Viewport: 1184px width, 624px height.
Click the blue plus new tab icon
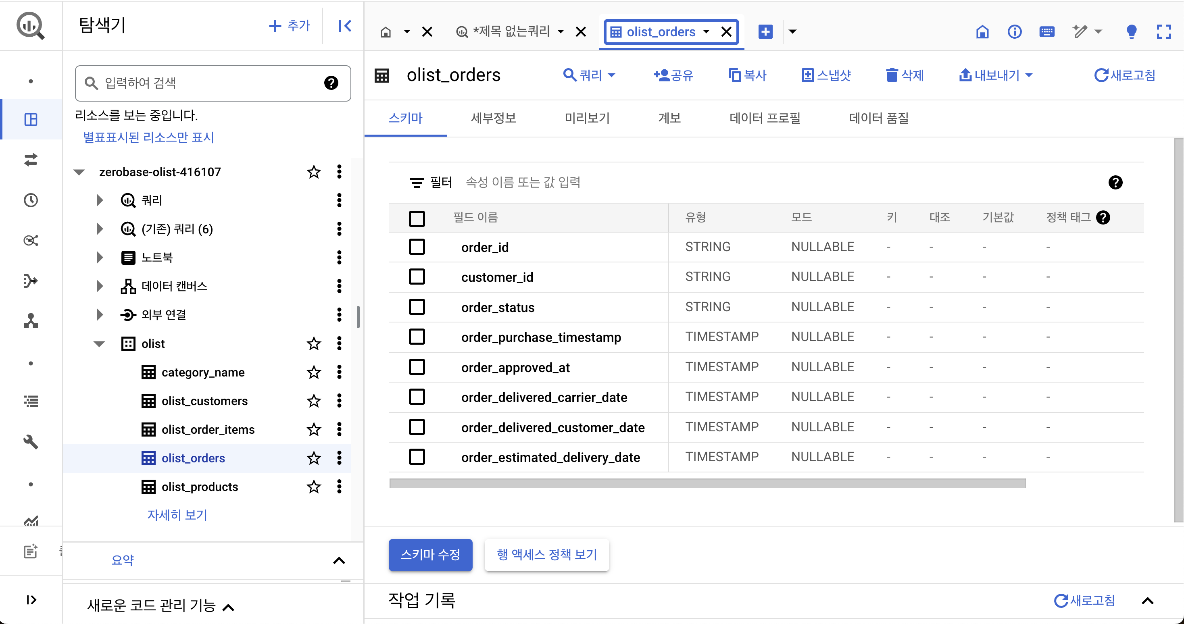coord(765,32)
